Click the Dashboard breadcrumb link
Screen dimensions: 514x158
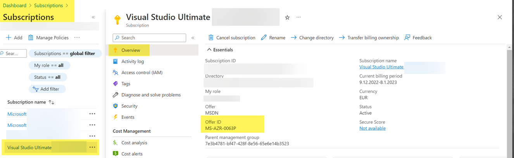click(x=15, y=5)
